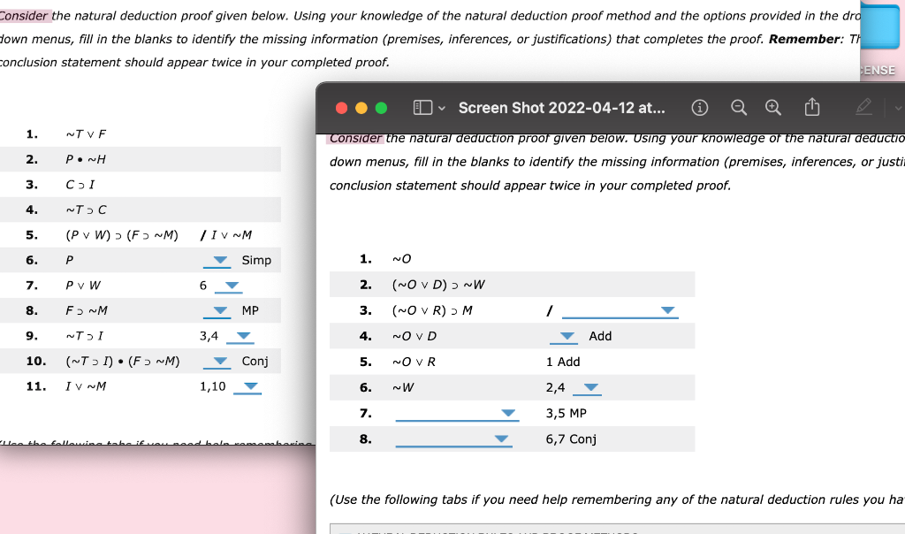This screenshot has width=905, height=534.
Task: Activate the Markup pencil tool
Action: (x=863, y=107)
